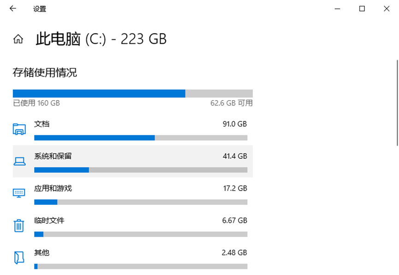Open the 文档 storage category
The image size is (399, 275).
coord(42,124)
